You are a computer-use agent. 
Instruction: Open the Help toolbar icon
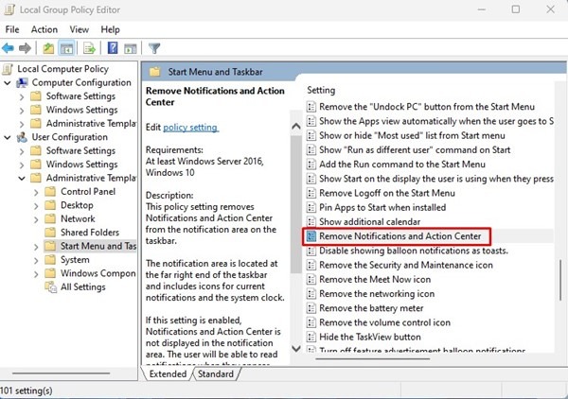(113, 48)
